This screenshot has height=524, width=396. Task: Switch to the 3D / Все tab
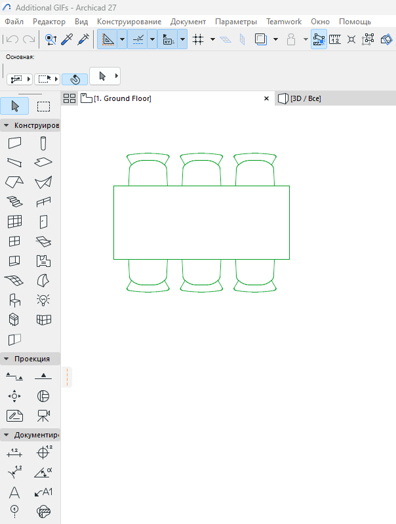pyautogui.click(x=306, y=98)
